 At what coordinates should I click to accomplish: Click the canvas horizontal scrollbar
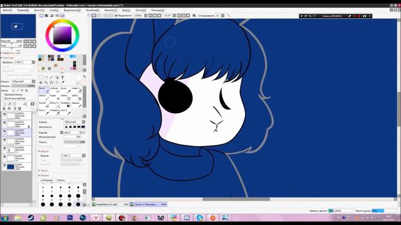pos(236,199)
